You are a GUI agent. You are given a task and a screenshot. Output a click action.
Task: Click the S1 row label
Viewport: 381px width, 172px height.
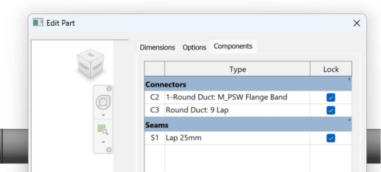click(155, 138)
